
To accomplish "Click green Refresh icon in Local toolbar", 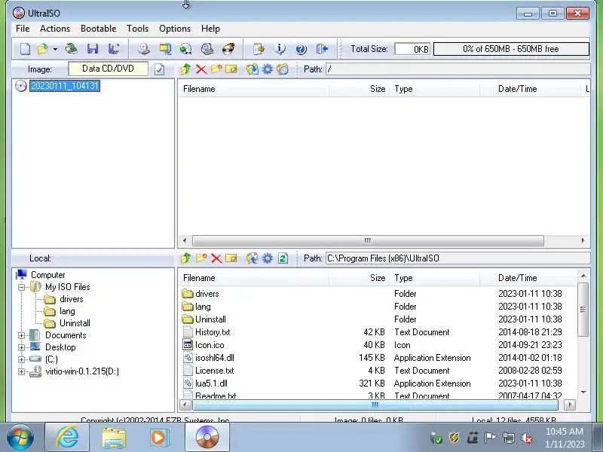I will (x=283, y=258).
